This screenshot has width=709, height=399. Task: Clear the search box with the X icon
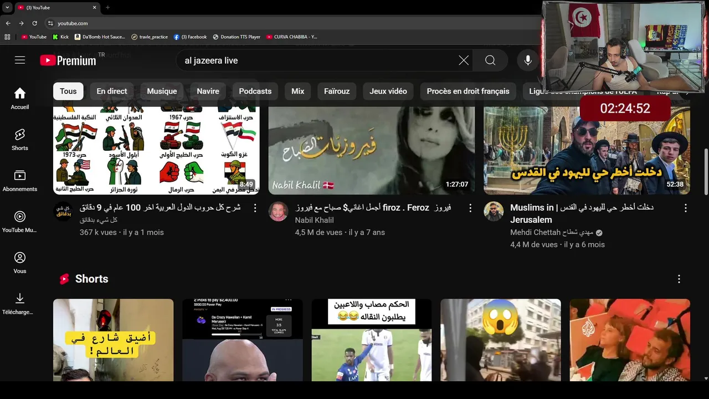[x=464, y=60]
